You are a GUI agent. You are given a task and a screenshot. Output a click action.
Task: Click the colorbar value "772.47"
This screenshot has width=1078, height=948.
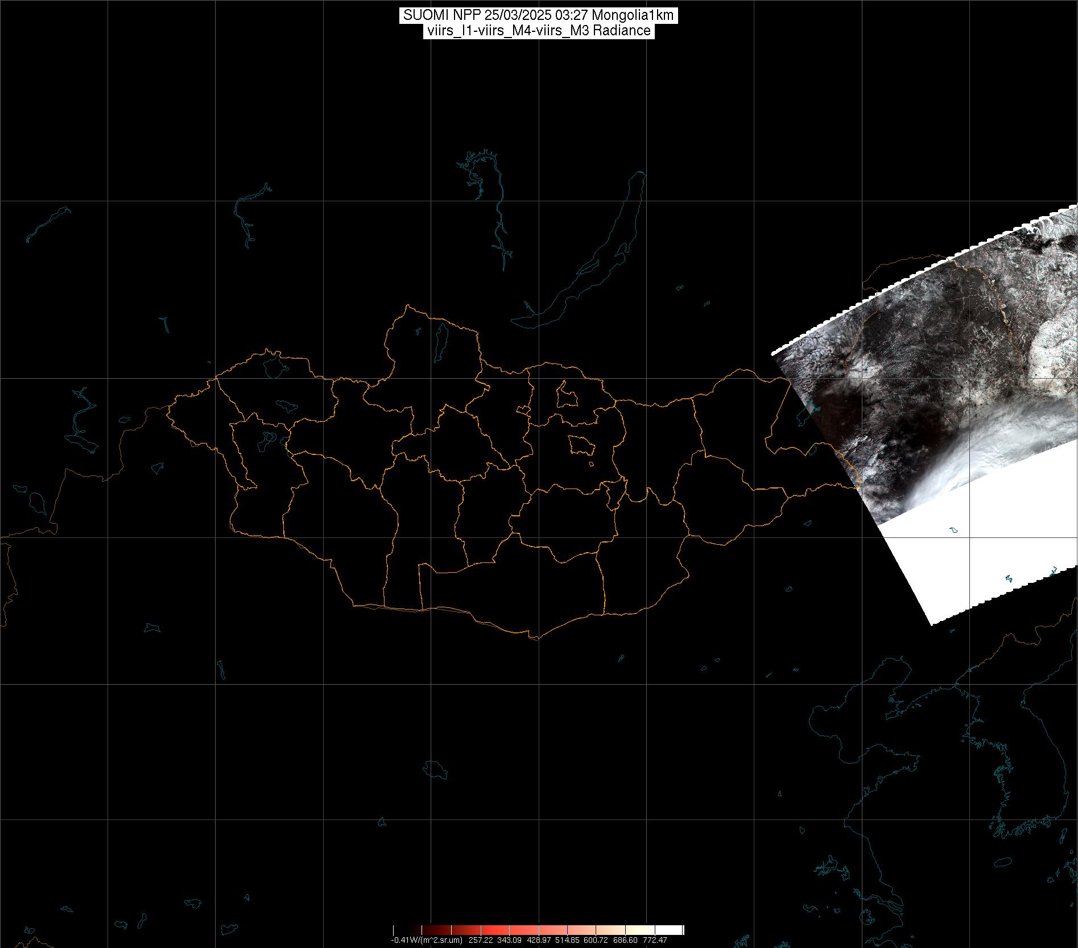[654, 940]
